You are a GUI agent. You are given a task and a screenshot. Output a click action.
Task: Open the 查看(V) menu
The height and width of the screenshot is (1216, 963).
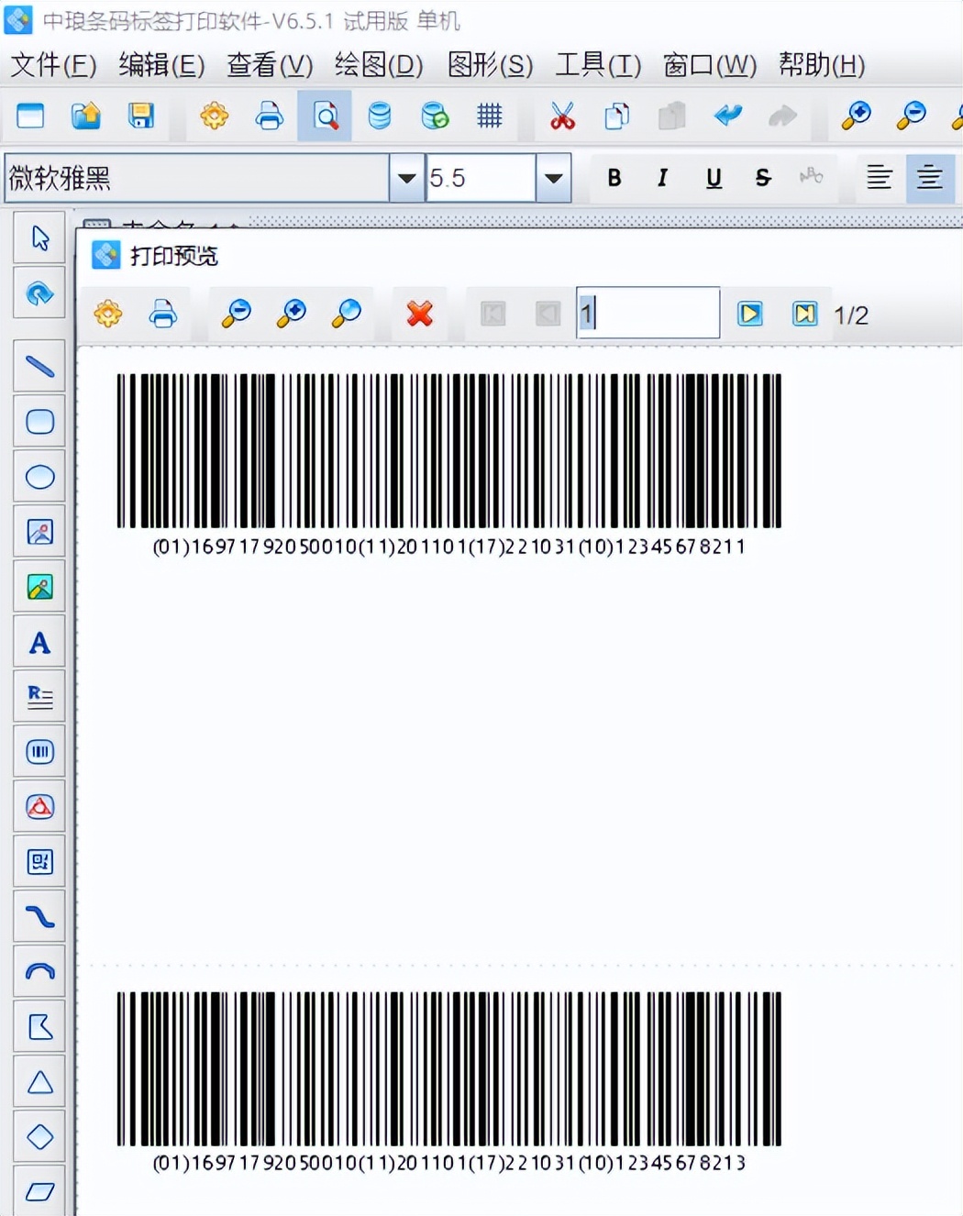(x=270, y=65)
